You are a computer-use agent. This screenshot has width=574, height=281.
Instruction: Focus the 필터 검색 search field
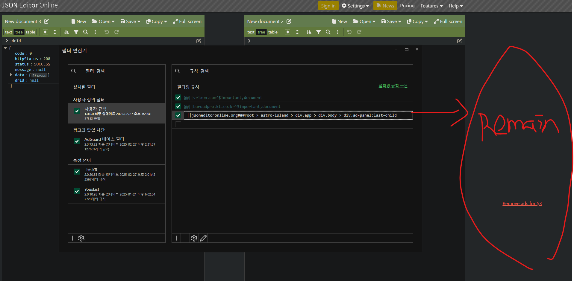pos(116,71)
